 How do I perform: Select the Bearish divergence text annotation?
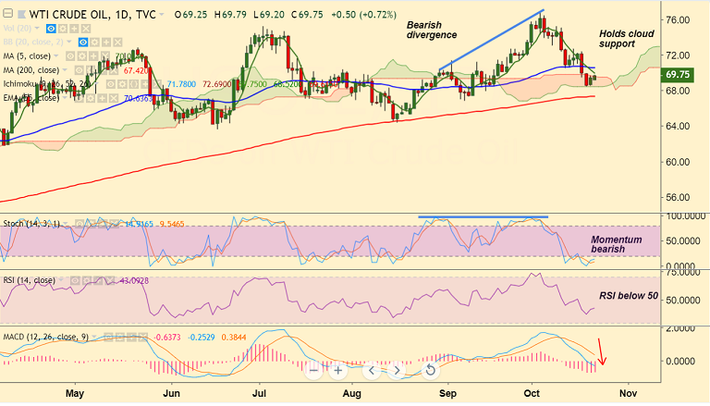click(x=432, y=30)
